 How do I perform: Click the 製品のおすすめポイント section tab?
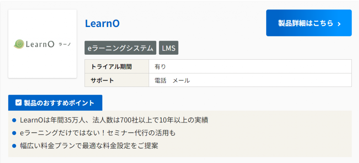coord(55,103)
